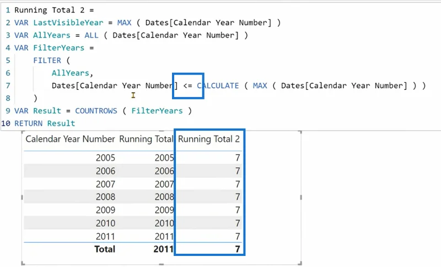Select the 2008 cell under Calendar Year Number
This screenshot has height=267, width=441.
tap(105, 196)
